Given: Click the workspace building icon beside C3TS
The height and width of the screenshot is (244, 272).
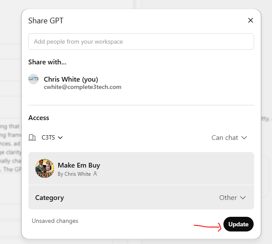Looking at the screenshot, I should pos(32,137).
